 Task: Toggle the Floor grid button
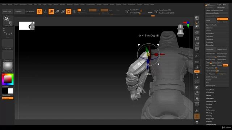coord(197,56)
